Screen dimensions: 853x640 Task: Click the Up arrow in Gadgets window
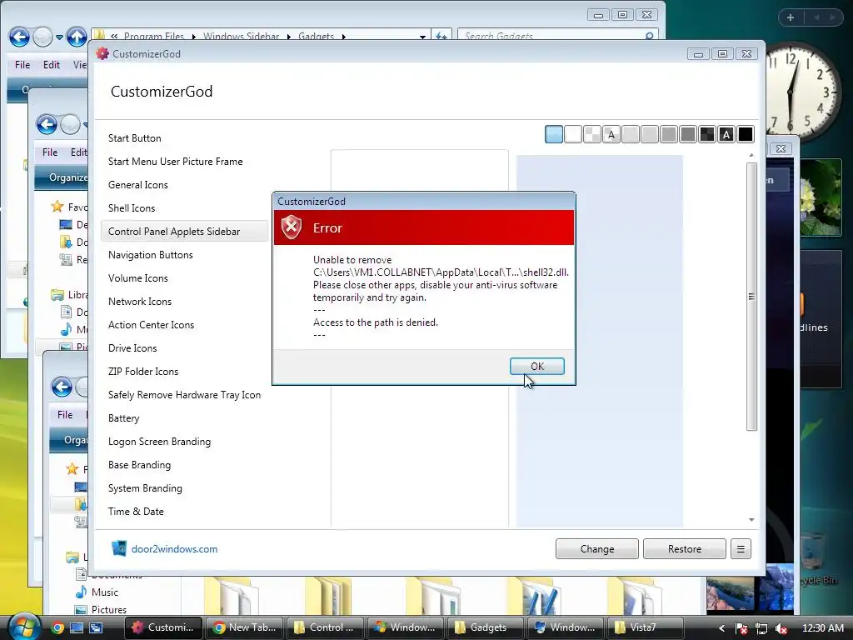coord(77,37)
